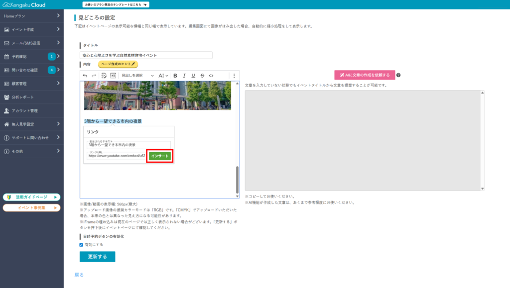Apply strikethrough to the selected text
The width and height of the screenshot is (510, 288).
tap(202, 76)
